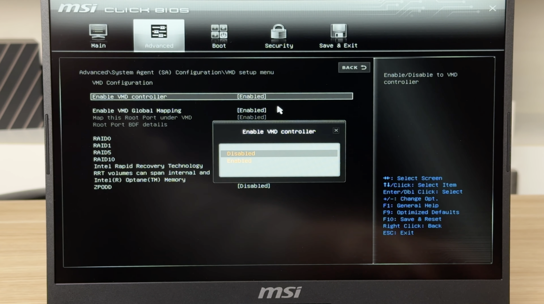Choose Disabled in the VMD controller popup
The width and height of the screenshot is (544, 304).
coord(279,153)
